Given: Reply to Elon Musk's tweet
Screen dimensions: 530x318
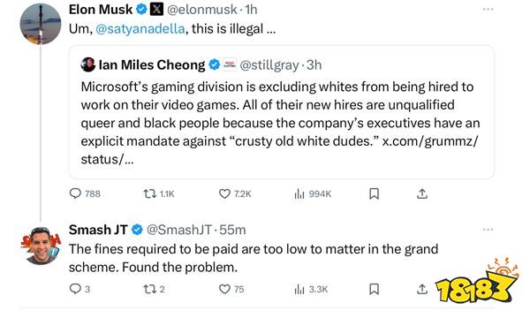Looking at the screenshot, I should point(75,193).
